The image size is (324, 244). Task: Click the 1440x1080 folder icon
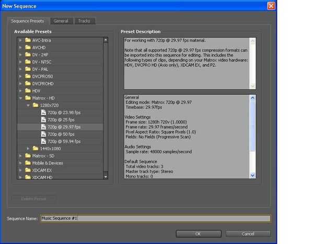pos(36,149)
